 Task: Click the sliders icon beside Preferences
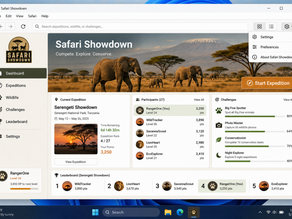[x=254, y=47]
